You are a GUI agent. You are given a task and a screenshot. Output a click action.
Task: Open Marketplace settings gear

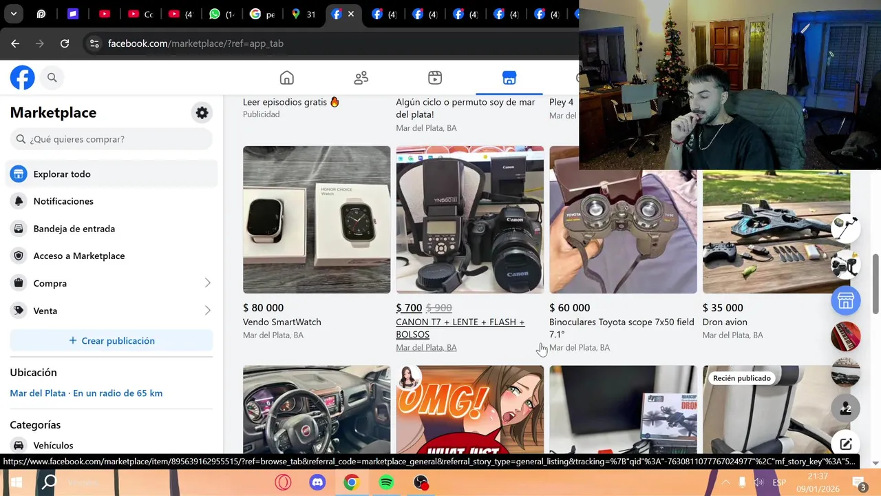click(202, 113)
